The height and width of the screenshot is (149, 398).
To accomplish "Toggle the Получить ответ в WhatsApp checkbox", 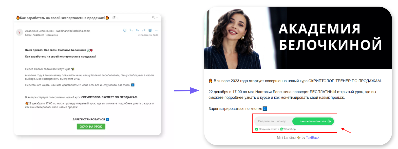I will click(257, 129).
